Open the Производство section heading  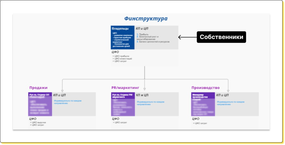click(x=205, y=88)
